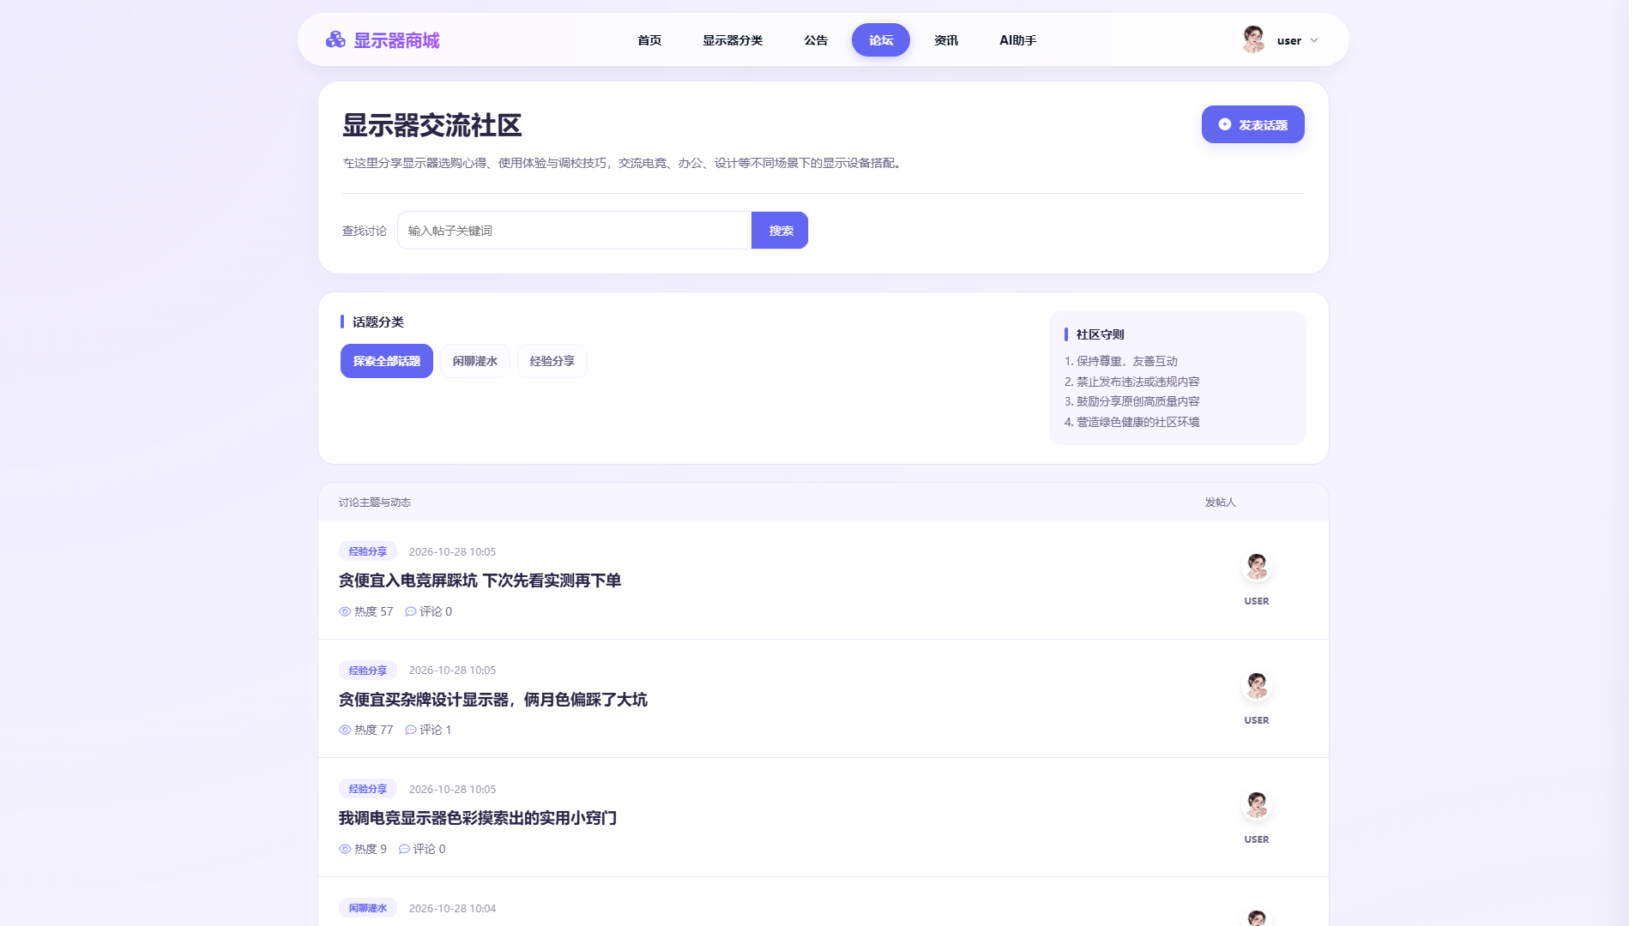
Task: Click the 发帖人 column header
Action: point(1220,502)
